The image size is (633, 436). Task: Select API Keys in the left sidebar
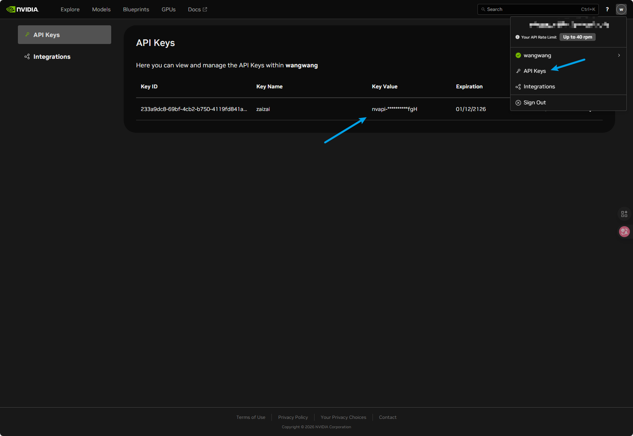coord(47,35)
